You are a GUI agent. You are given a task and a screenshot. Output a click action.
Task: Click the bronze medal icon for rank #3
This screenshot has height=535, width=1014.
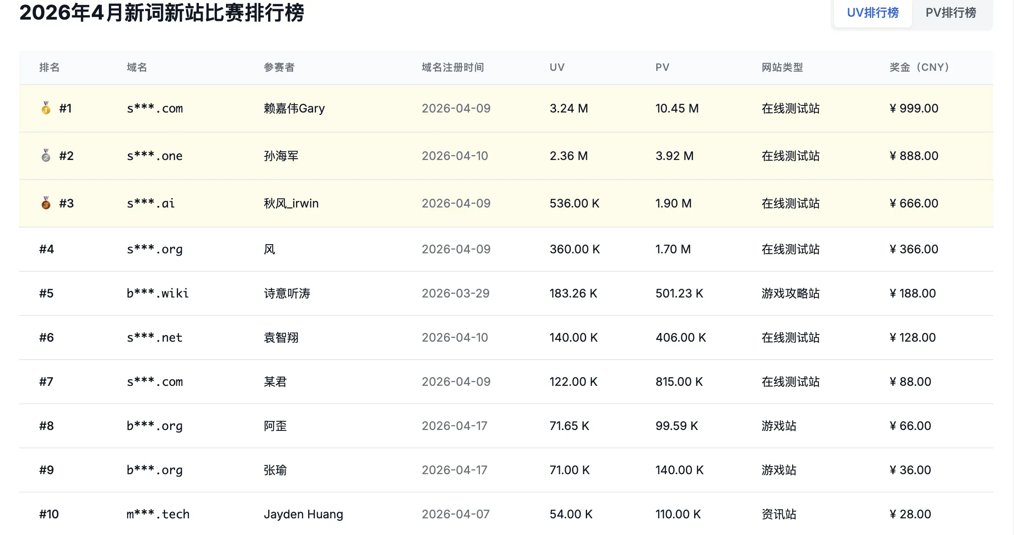point(46,203)
